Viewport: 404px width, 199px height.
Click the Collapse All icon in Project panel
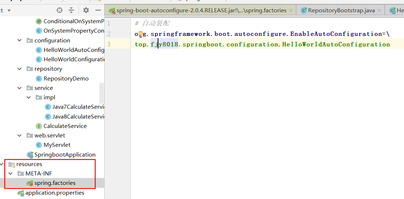(x=71, y=10)
